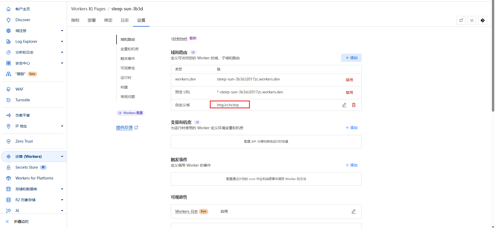Collapse the sidebar with 折叠边栏
Screen dimensions: 495x229
coord(21,222)
